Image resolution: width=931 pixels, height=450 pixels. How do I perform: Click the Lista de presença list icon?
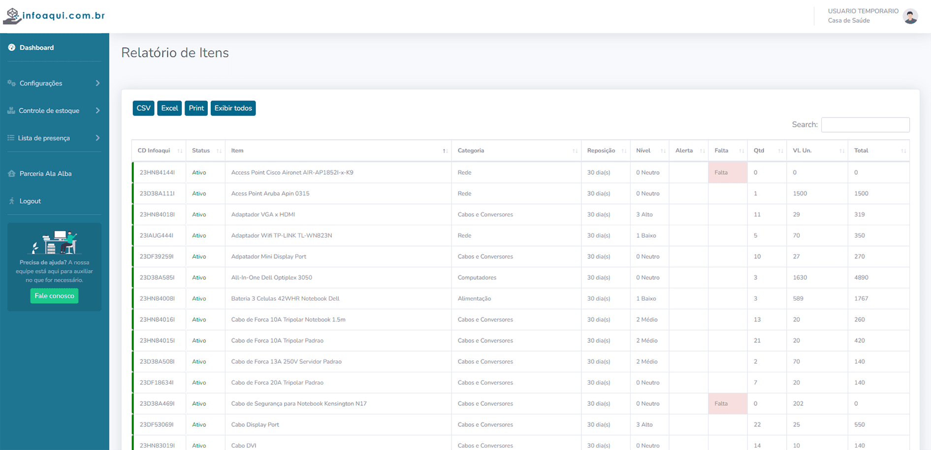11,138
